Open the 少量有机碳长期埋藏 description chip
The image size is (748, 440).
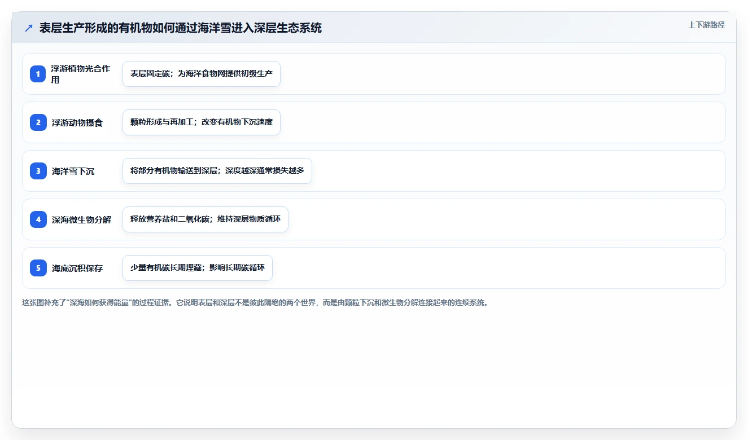tap(198, 268)
